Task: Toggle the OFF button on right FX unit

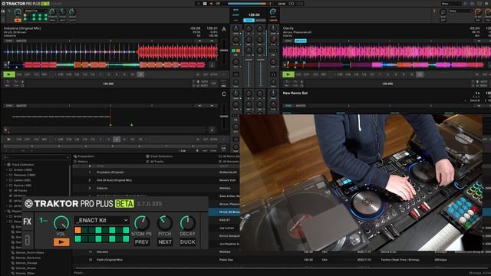Action: pos(443,21)
